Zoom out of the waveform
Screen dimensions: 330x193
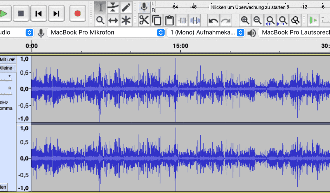click(257, 21)
